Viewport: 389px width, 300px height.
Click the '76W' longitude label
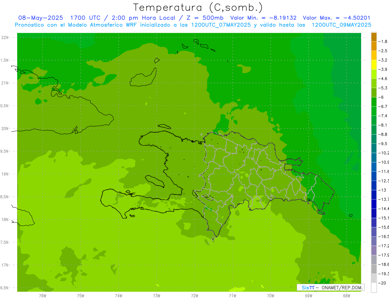tap(42, 296)
